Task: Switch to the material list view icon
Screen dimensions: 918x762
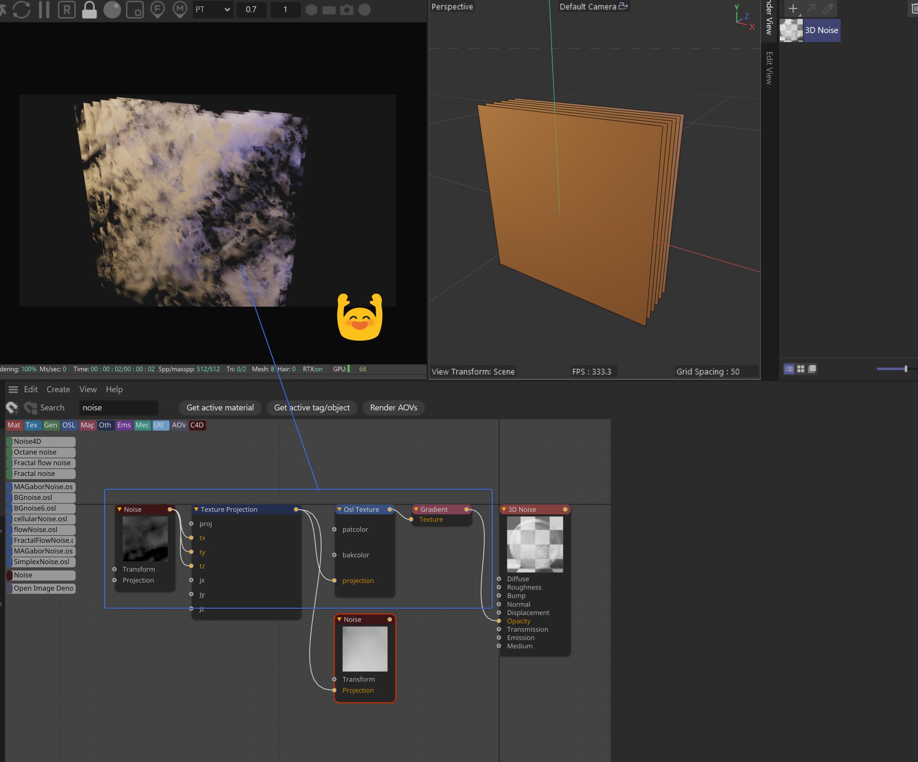Action: click(789, 369)
